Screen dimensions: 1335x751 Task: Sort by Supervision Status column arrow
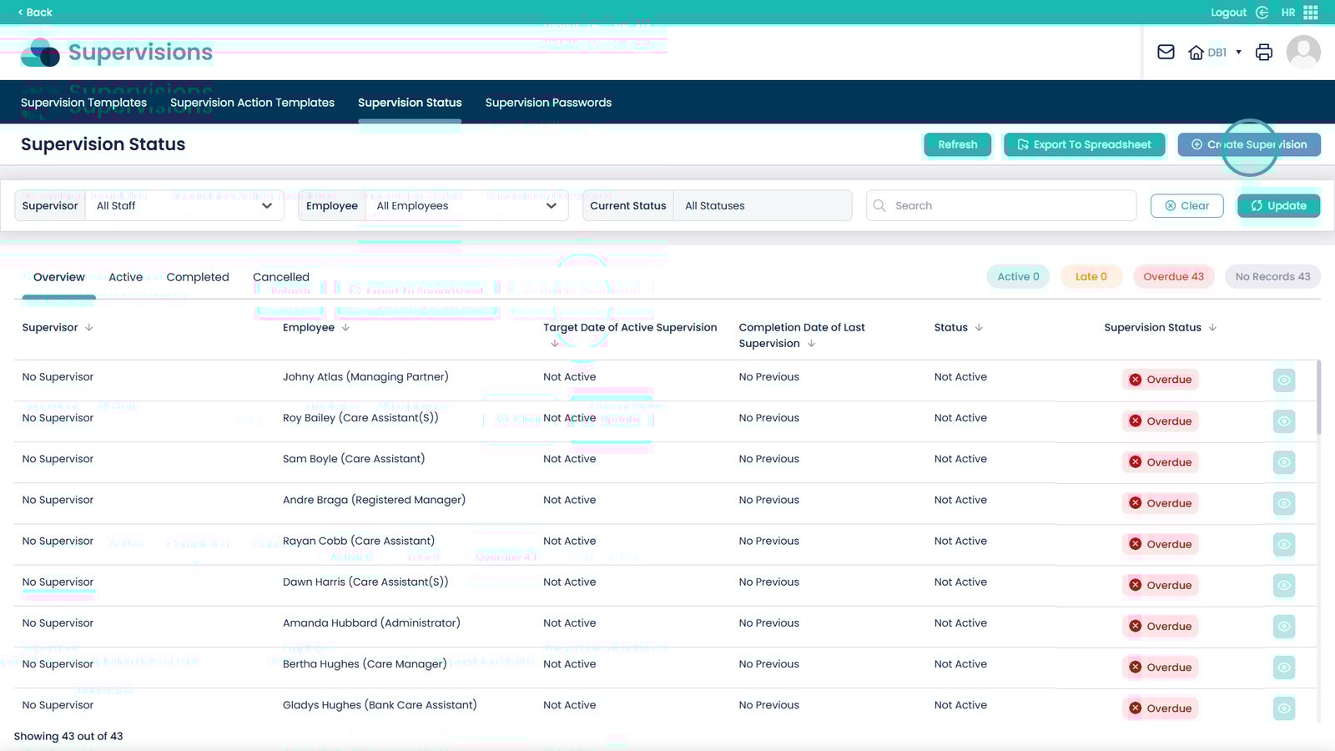pyautogui.click(x=1212, y=328)
